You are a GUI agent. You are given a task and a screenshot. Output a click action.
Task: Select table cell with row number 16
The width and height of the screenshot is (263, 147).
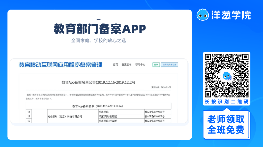(x=29, y=121)
